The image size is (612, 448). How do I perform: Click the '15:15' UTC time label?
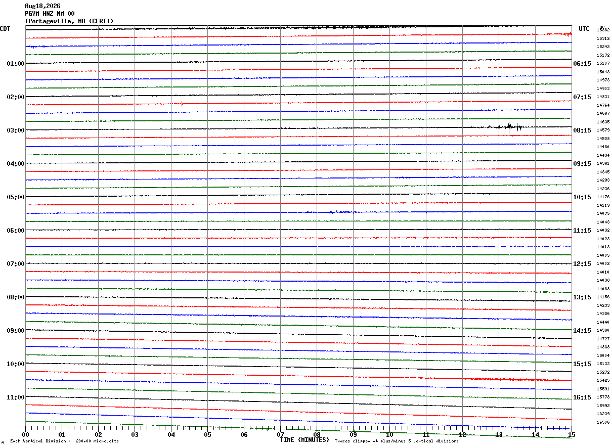582,364
